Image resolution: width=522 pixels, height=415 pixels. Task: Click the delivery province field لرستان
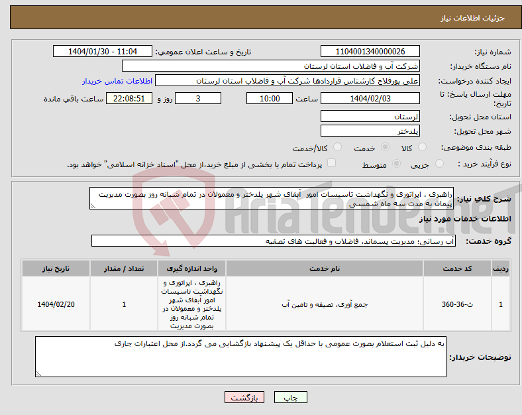coord(370,116)
